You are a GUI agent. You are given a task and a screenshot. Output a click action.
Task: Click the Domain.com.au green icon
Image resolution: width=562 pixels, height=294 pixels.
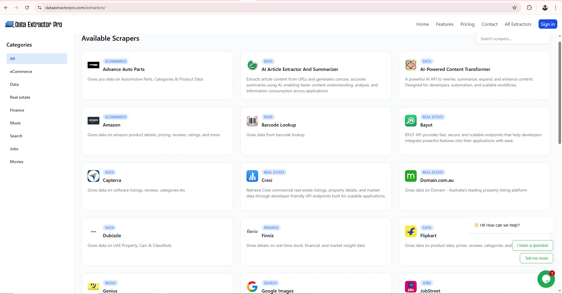point(411,176)
